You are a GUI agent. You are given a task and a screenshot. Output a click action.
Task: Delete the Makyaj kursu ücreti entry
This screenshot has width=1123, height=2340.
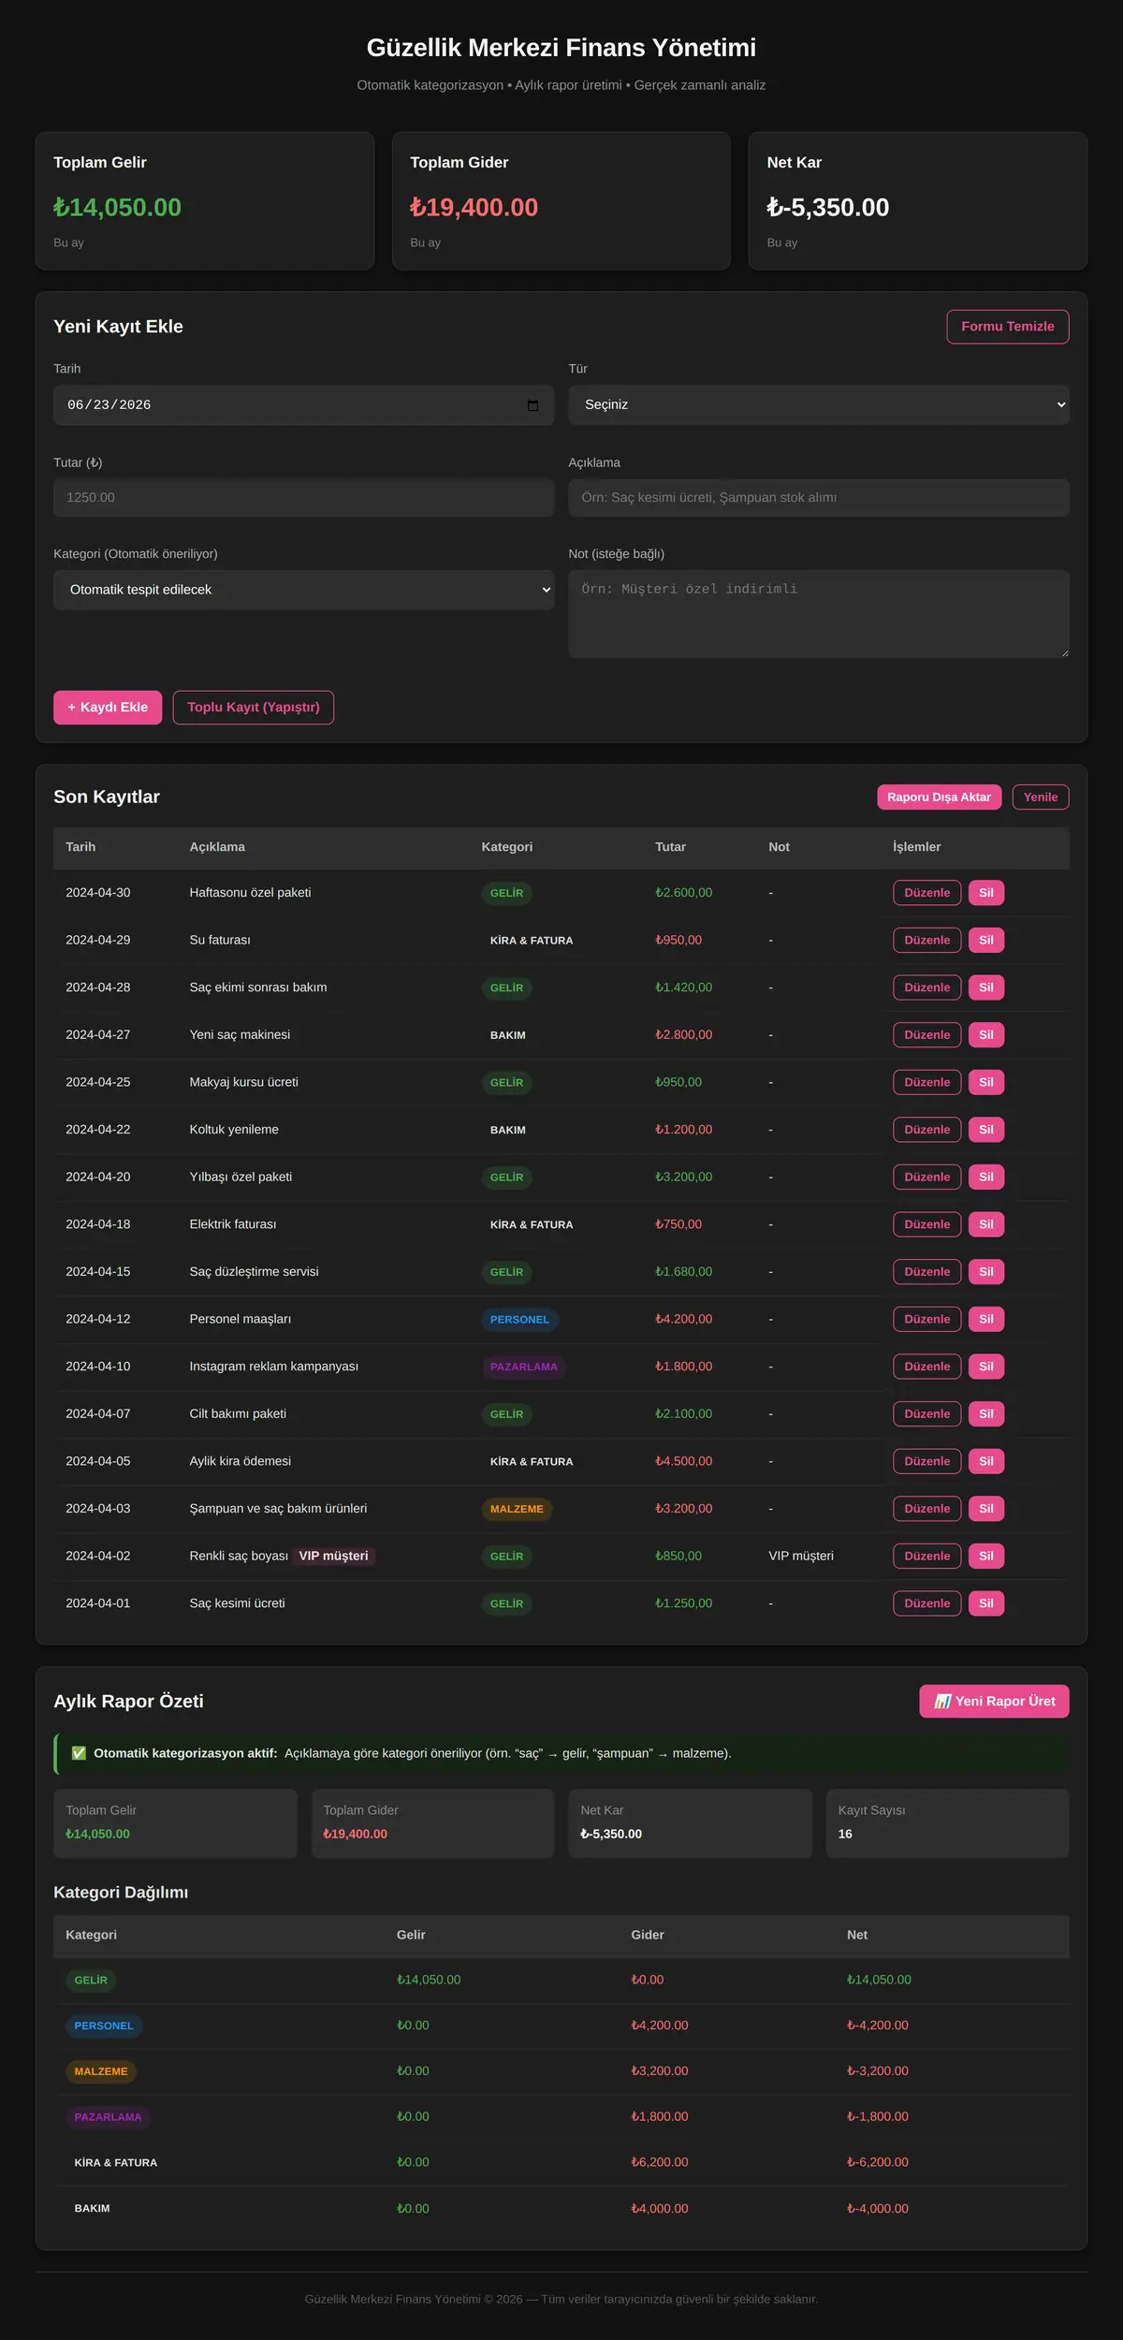(986, 1083)
